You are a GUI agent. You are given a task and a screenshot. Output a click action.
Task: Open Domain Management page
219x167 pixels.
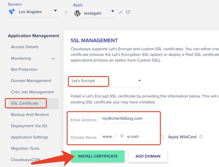[x=31, y=81]
